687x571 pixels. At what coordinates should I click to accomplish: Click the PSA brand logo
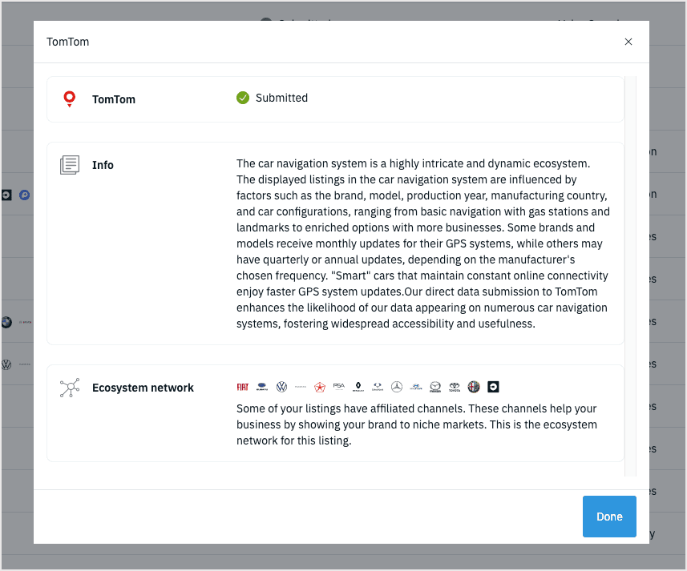(339, 387)
